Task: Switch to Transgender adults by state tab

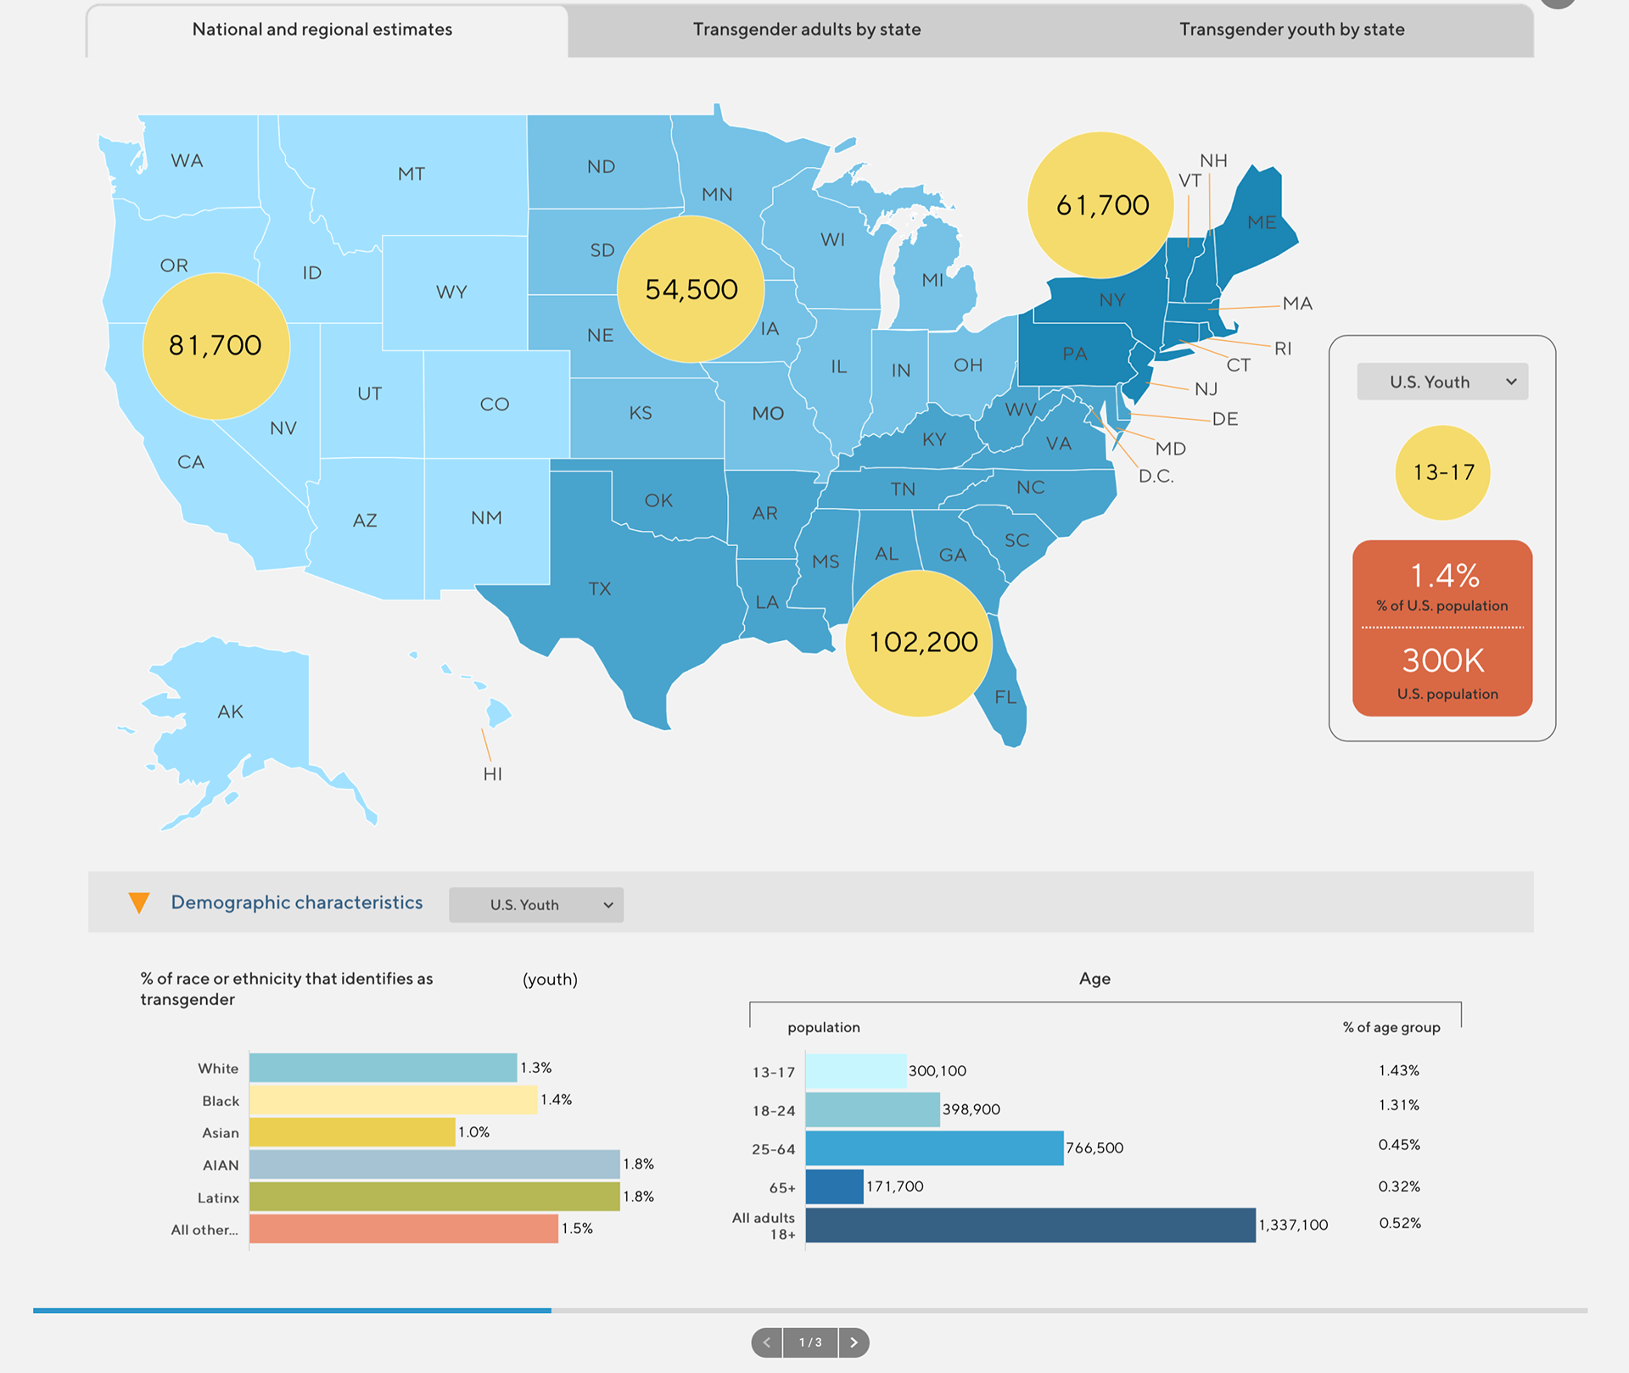Action: point(806,30)
